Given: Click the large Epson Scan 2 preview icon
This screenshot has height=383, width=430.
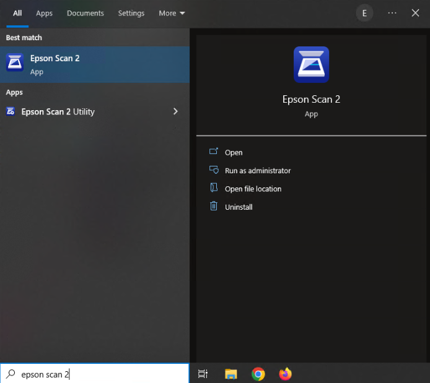Looking at the screenshot, I should tap(311, 64).
